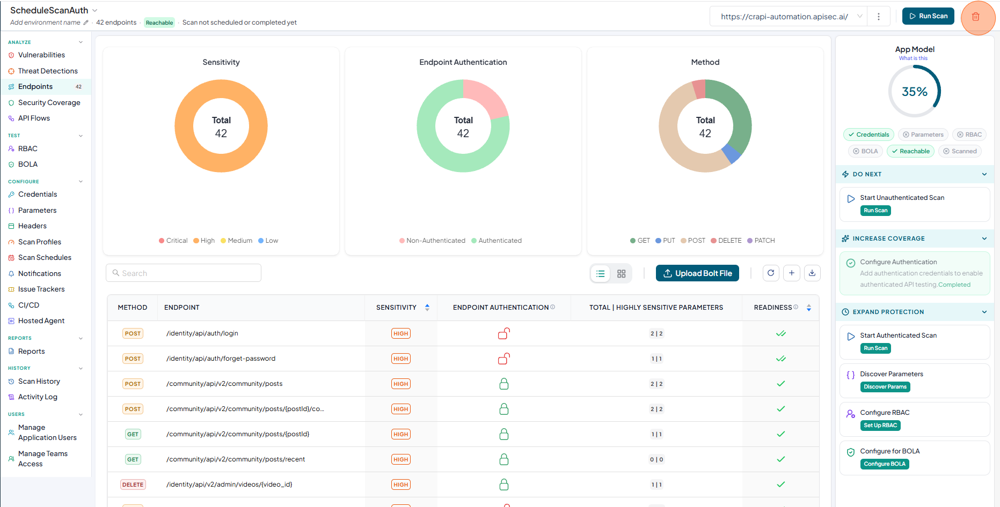Open the three-dot options menu
1000x507 pixels.
coord(878,17)
